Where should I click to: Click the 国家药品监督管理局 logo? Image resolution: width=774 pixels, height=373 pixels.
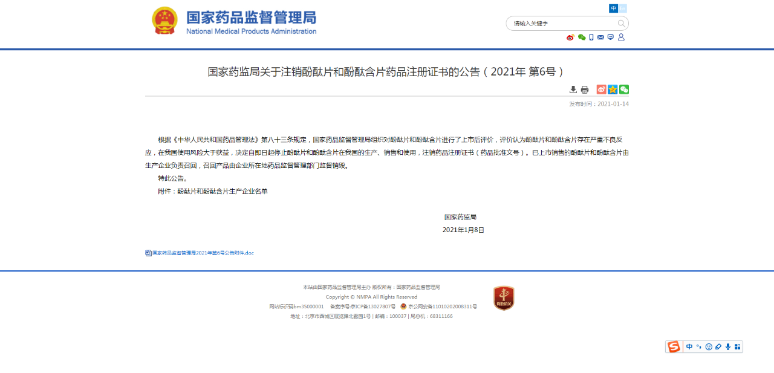[234, 22]
